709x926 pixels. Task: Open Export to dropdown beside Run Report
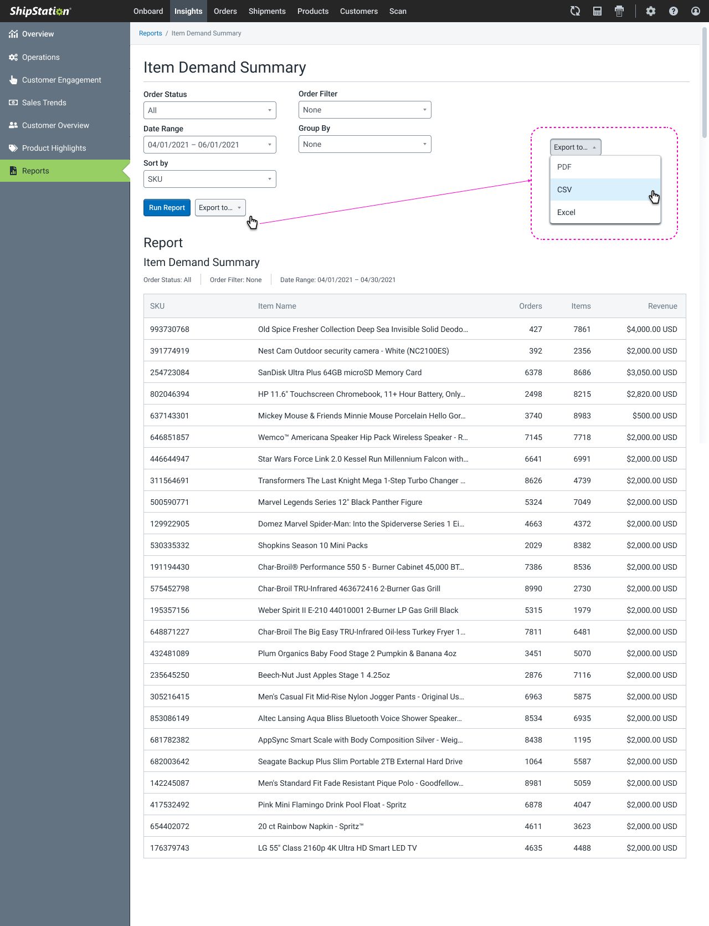(220, 208)
